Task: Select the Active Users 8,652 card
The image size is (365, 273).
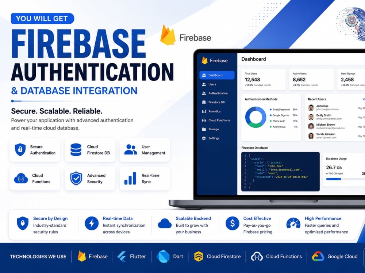Action: 311,79
